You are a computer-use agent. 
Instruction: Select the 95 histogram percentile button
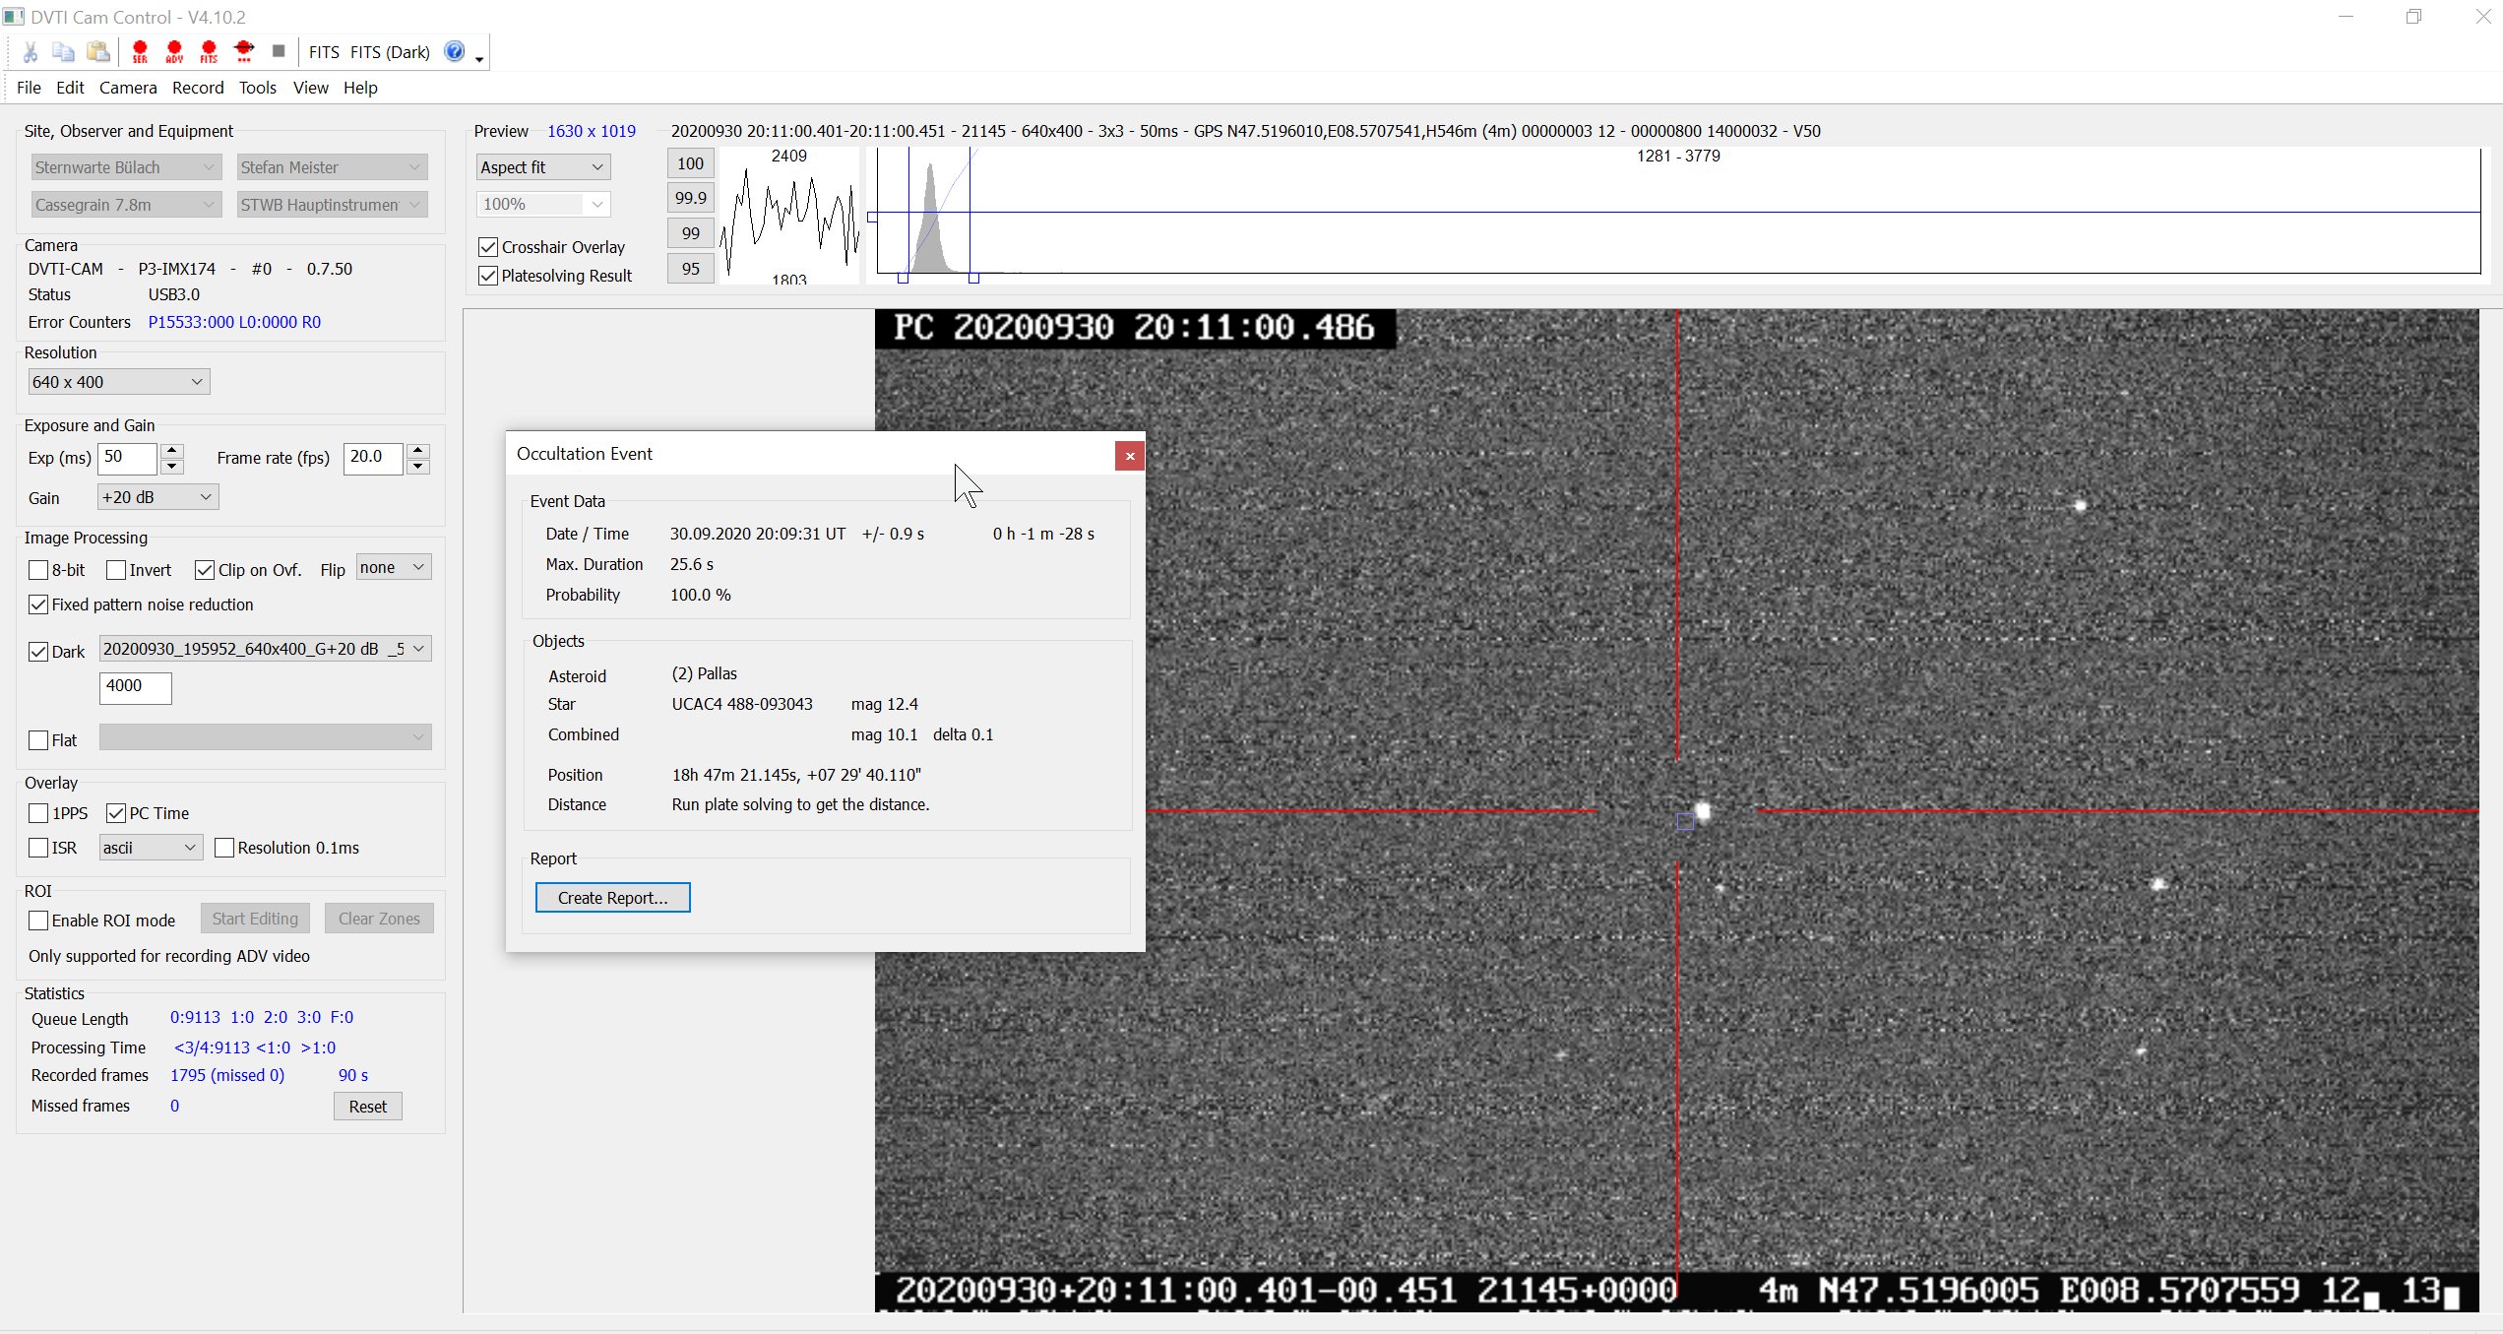point(690,269)
